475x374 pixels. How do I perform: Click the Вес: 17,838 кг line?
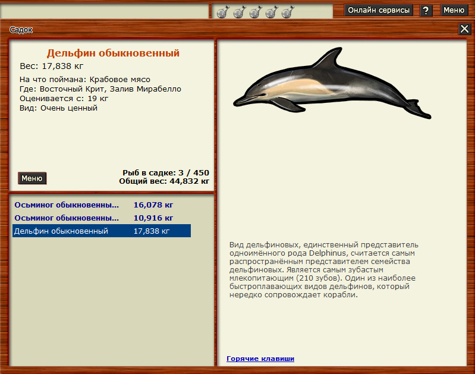(x=52, y=66)
